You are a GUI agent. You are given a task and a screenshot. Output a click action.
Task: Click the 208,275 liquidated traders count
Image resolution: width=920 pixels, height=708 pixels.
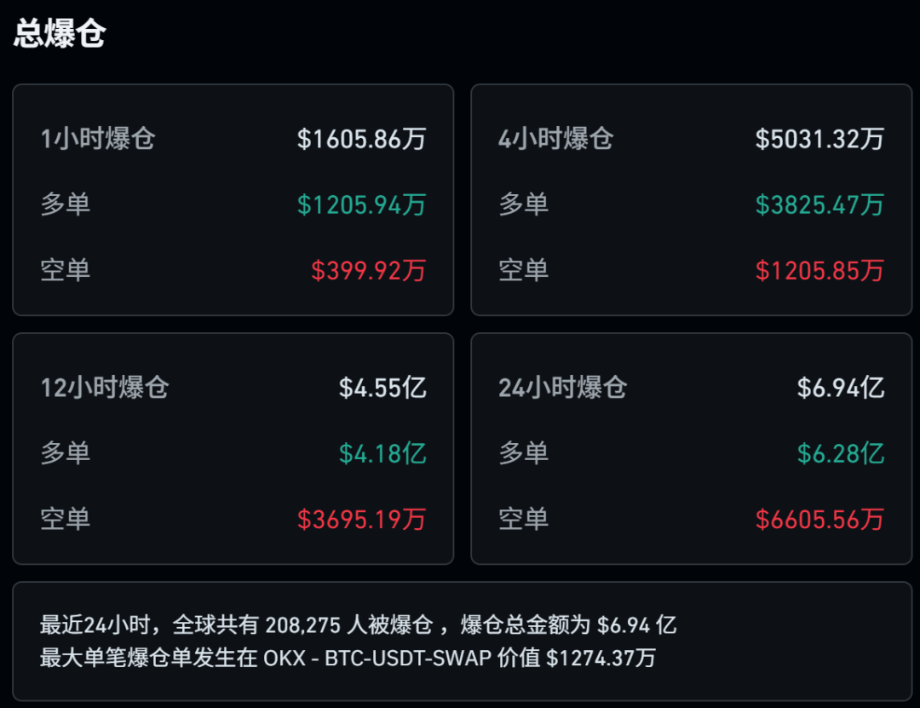(302, 625)
